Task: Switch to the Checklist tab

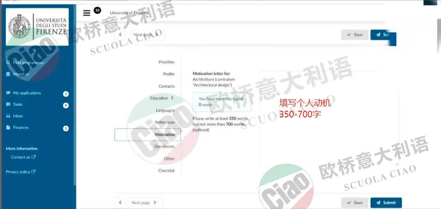Action: pos(166,171)
